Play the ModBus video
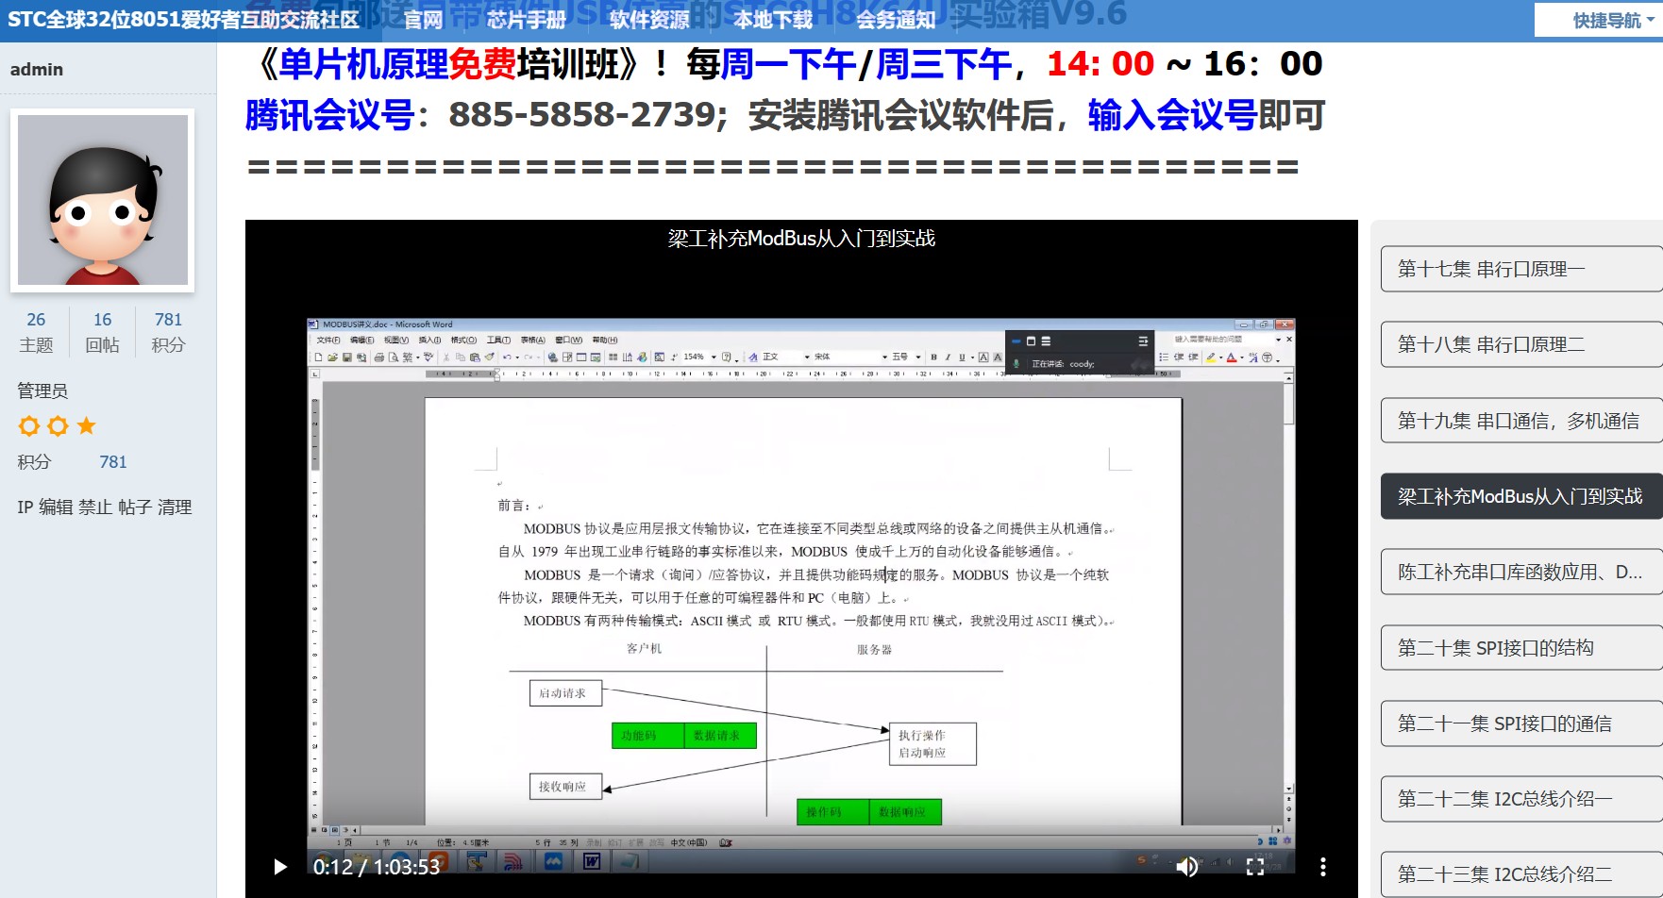This screenshot has height=898, width=1663. click(x=280, y=867)
